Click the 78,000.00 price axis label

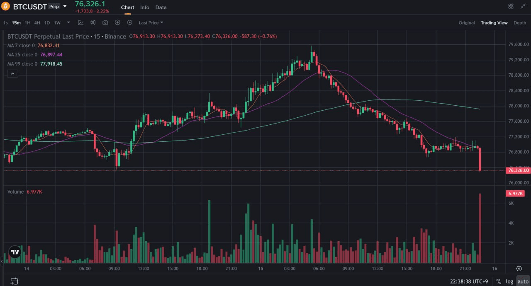(519, 106)
